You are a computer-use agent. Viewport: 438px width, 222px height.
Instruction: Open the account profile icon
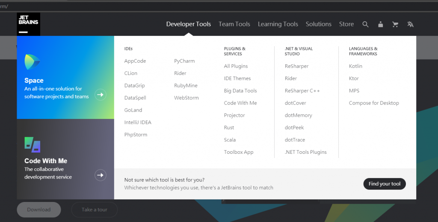coord(380,24)
